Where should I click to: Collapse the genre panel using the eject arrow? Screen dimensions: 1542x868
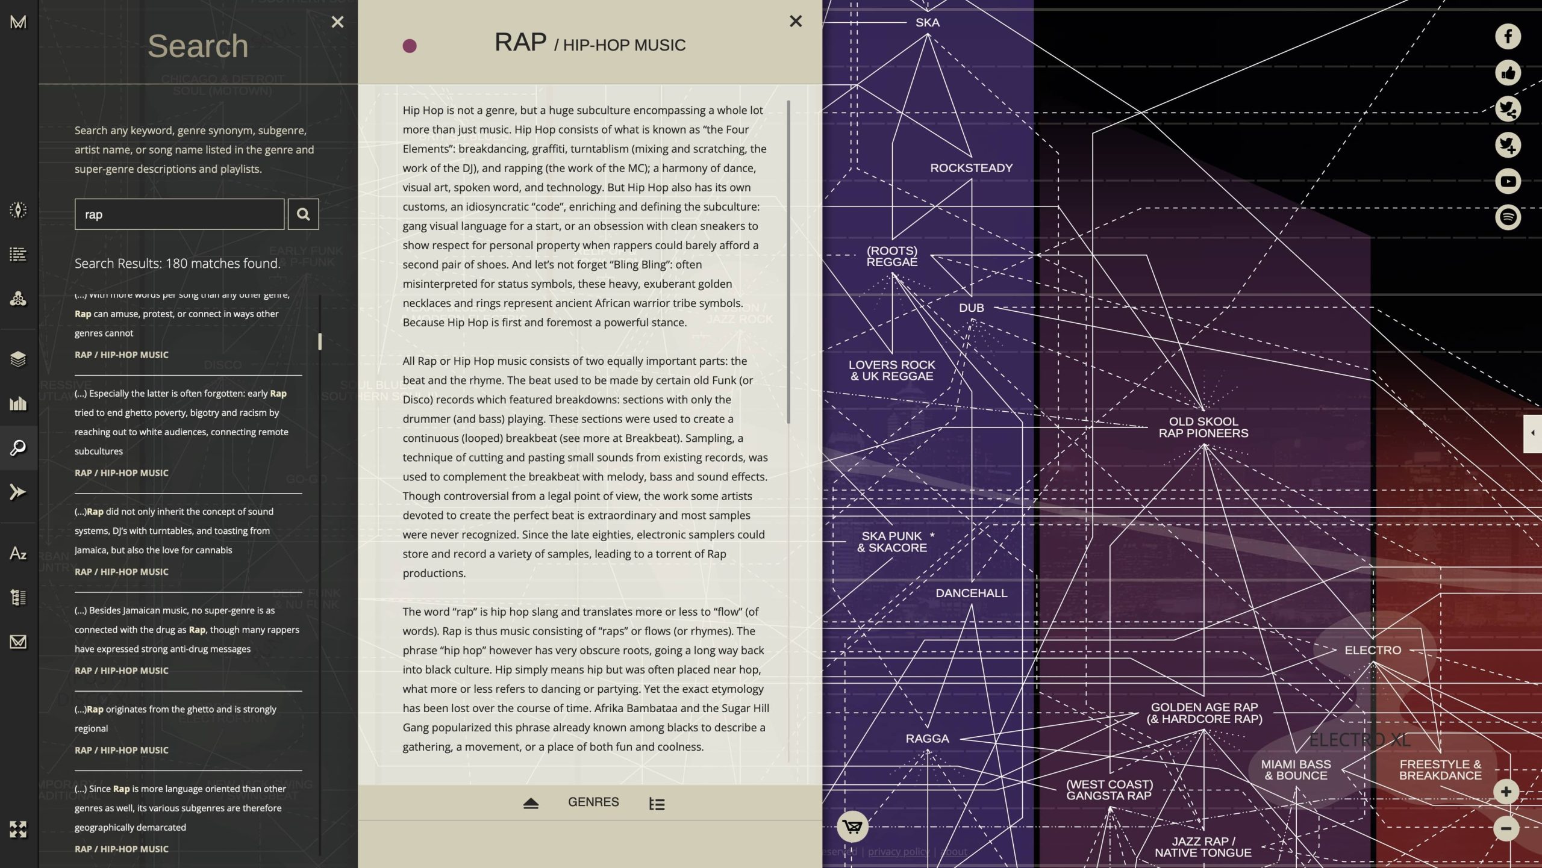coord(531,803)
